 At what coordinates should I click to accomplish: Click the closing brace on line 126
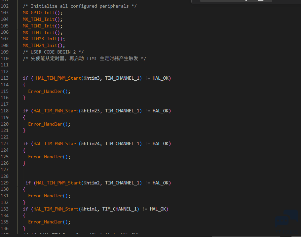(24, 163)
